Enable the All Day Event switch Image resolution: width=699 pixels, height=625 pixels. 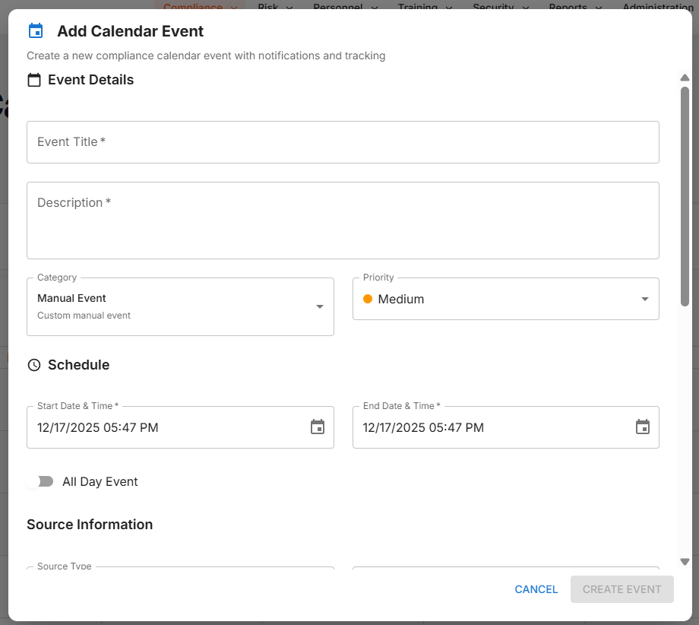(40, 481)
